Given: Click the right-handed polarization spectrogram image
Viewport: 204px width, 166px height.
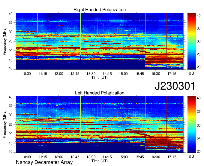Looking at the screenshot, I should (100, 41).
